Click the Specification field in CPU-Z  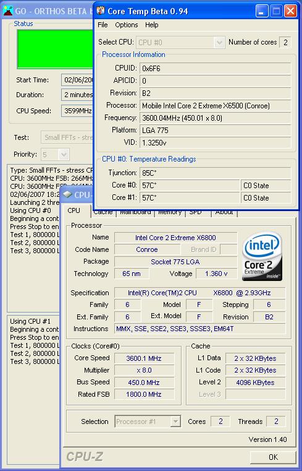(200, 293)
